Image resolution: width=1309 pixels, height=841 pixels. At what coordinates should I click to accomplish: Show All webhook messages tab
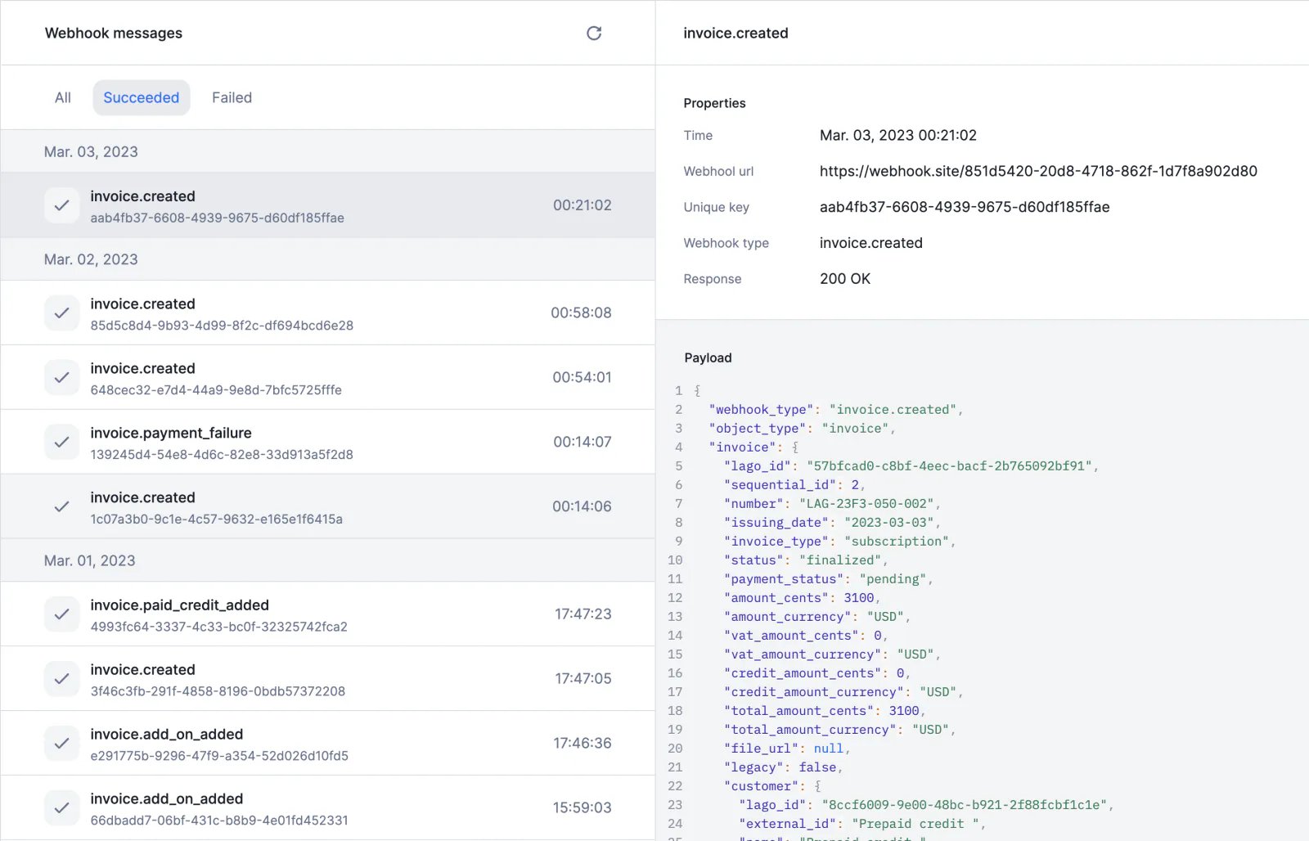point(63,97)
